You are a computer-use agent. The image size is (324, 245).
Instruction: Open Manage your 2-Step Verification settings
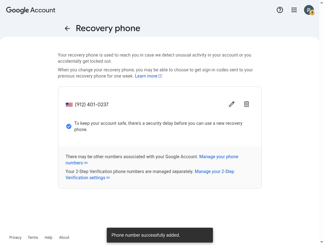150,175
